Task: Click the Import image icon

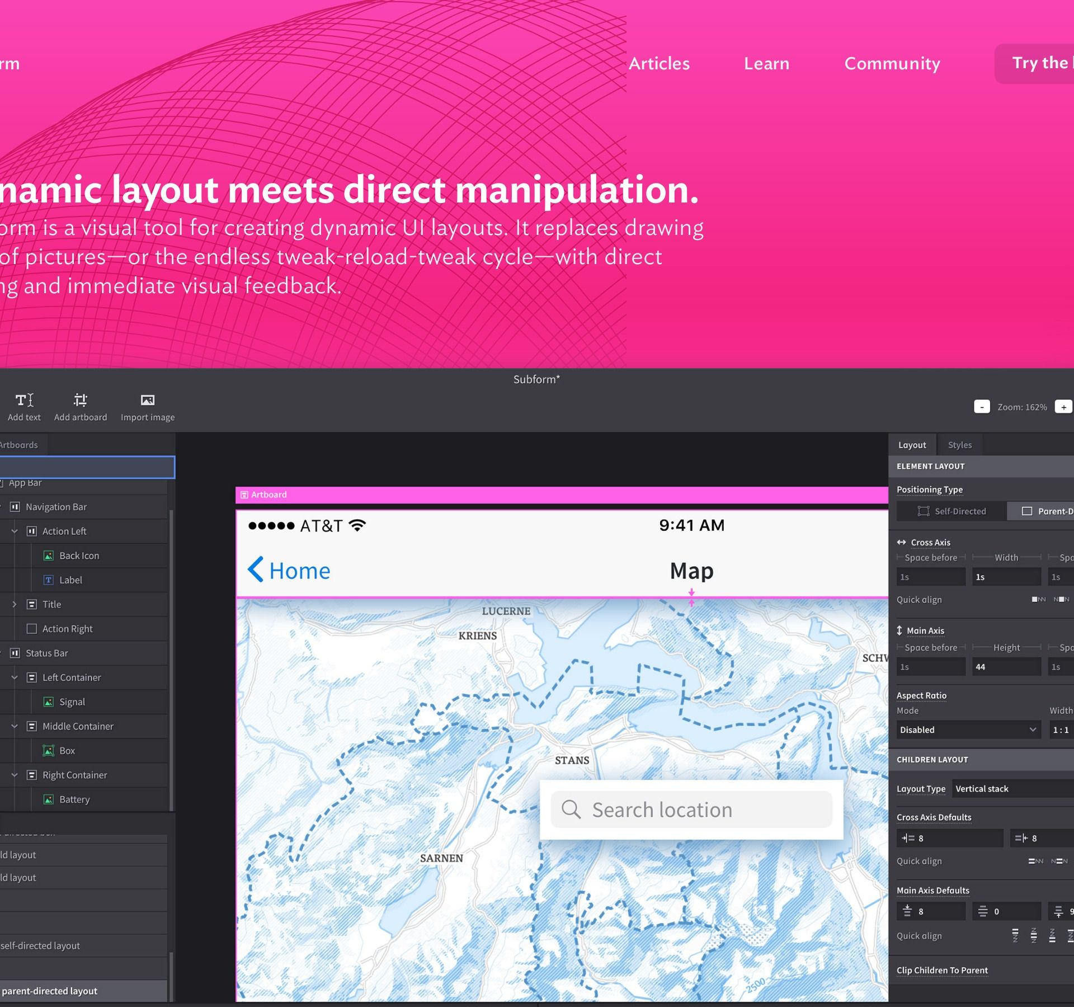Action: pyautogui.click(x=148, y=400)
